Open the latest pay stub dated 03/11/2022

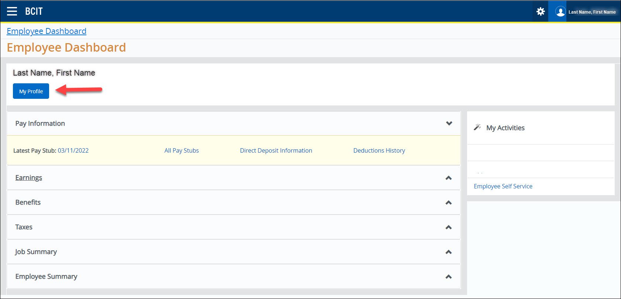(73, 150)
